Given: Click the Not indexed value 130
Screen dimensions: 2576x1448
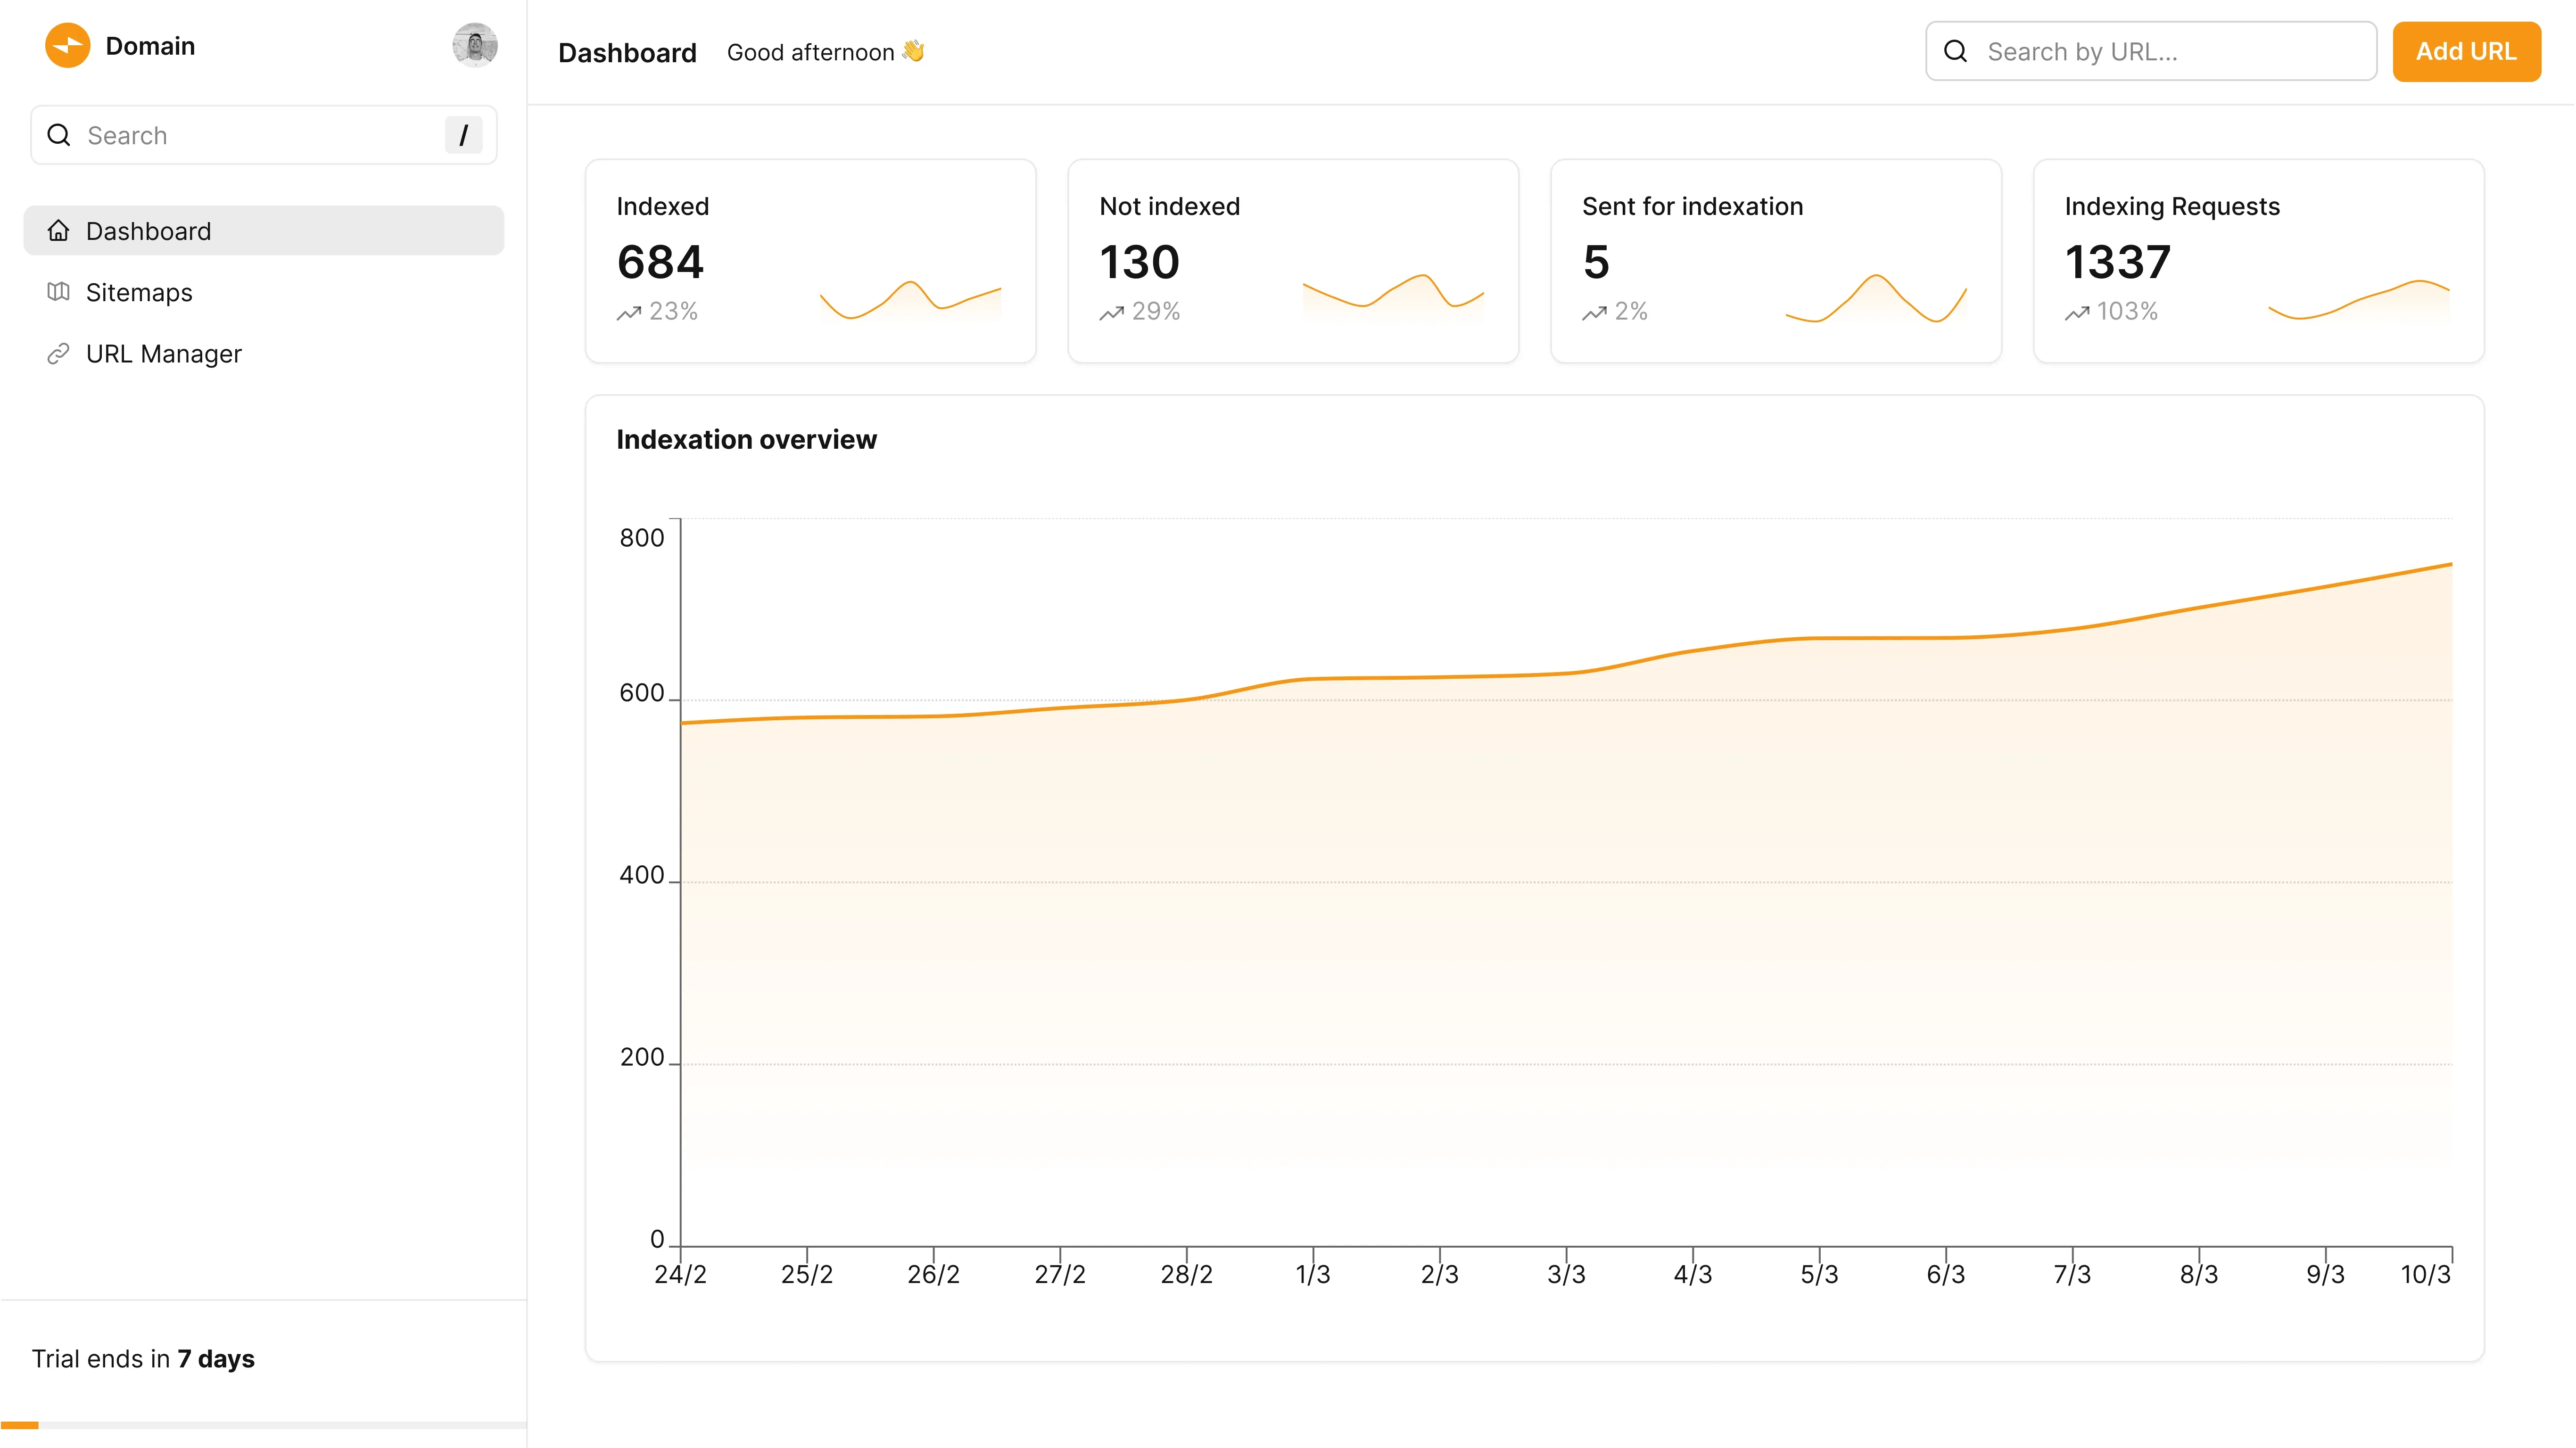Looking at the screenshot, I should pos(1140,262).
